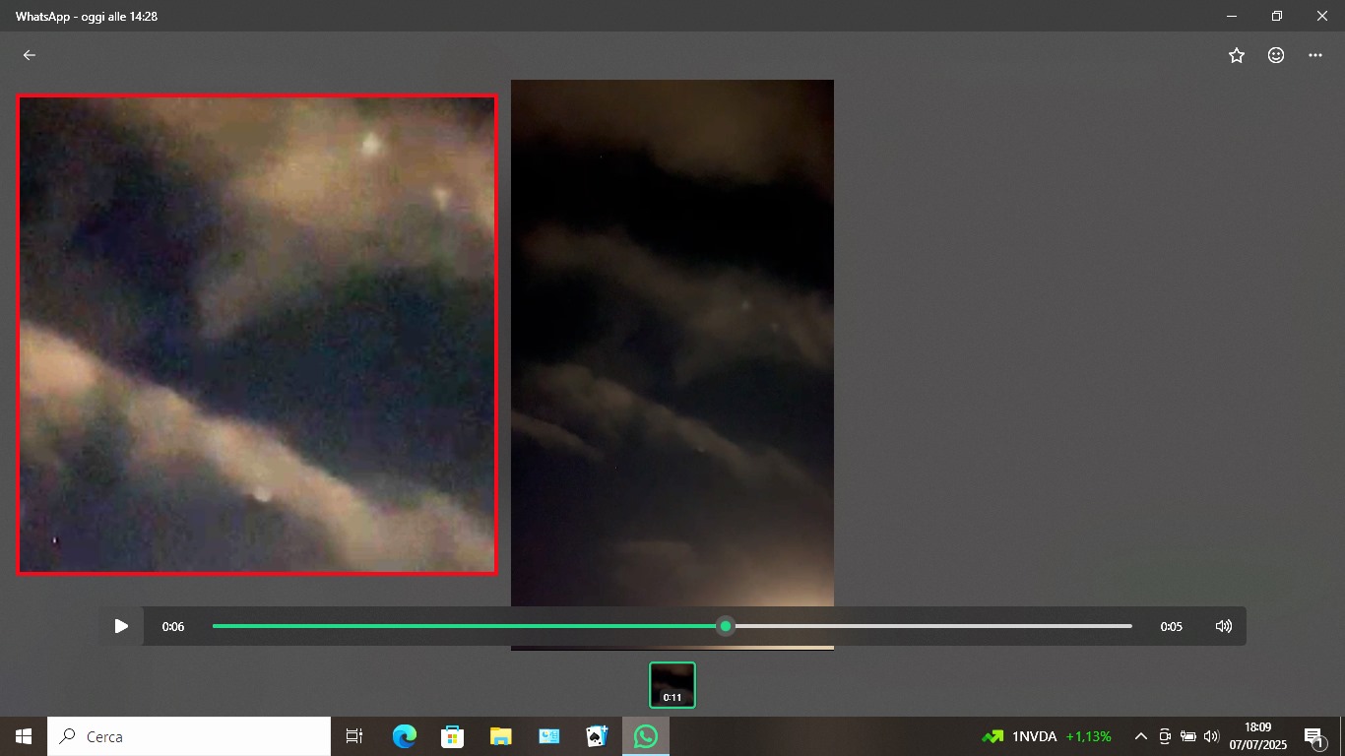Select the 0:11 video thumbnail
Viewport: 1345px width, 756px height.
tap(672, 685)
